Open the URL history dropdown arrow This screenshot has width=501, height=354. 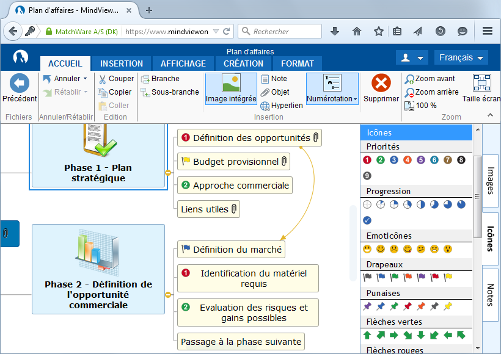(216, 31)
